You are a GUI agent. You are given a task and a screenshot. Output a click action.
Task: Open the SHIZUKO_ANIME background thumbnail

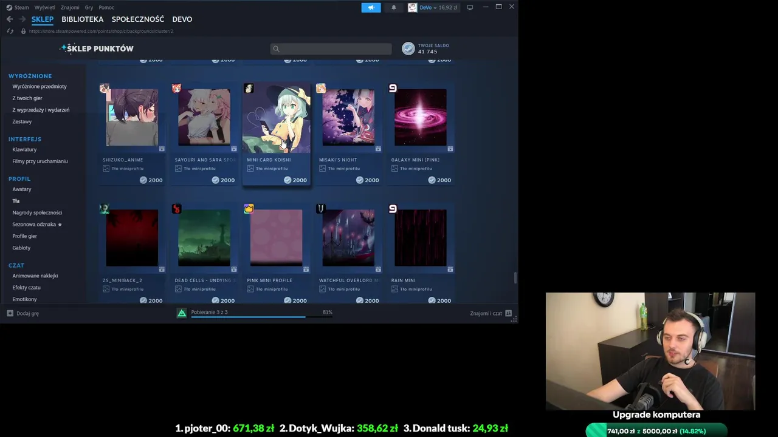tap(132, 117)
